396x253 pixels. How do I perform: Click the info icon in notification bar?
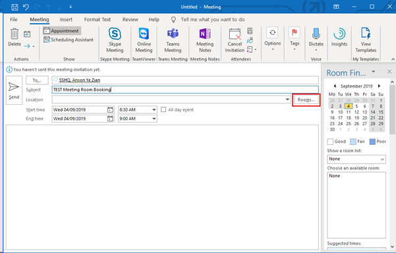pos(9,70)
